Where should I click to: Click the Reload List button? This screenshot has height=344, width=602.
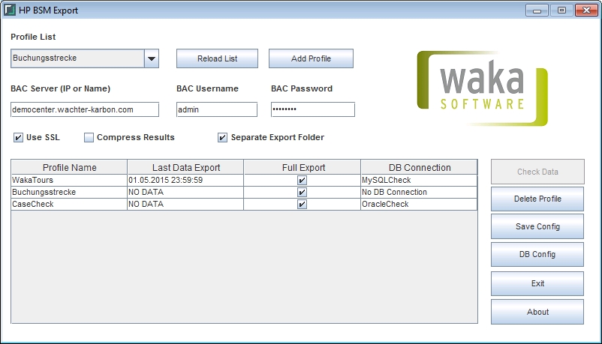click(217, 58)
